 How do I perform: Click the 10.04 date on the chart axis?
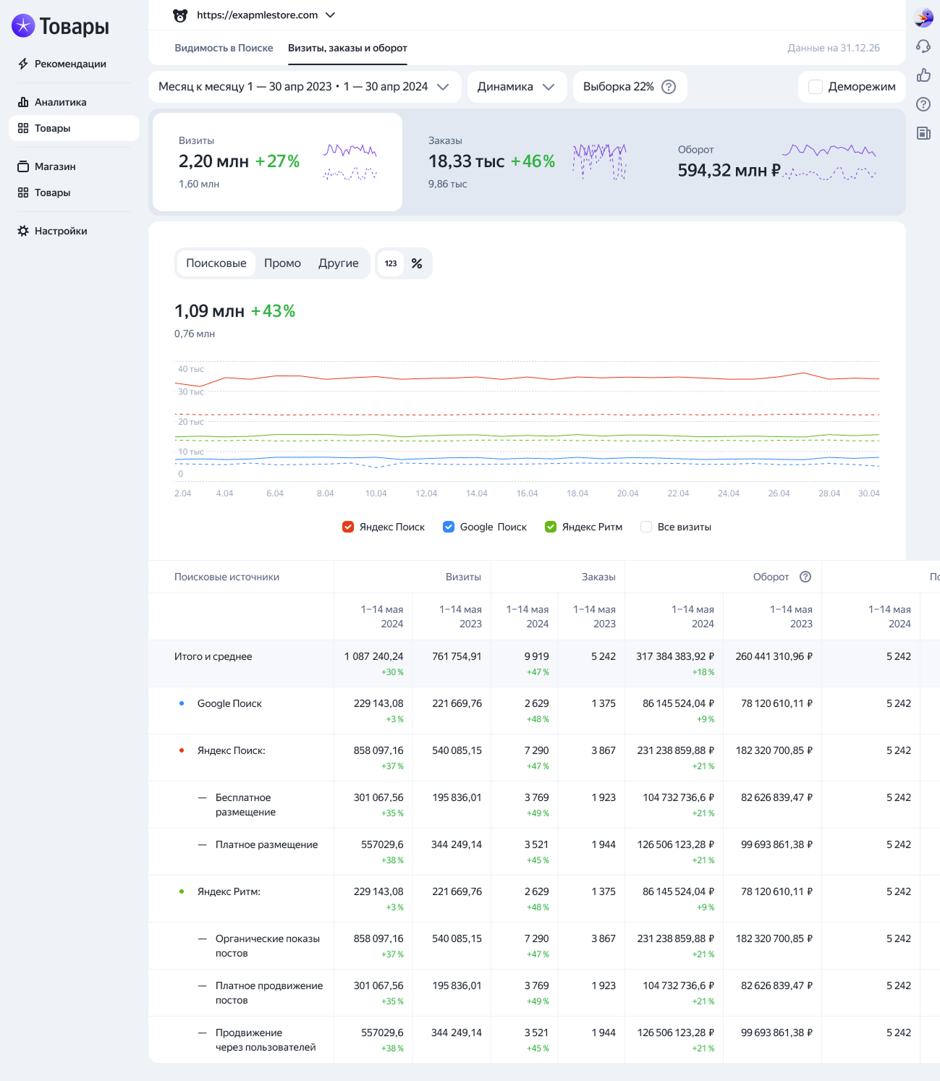click(376, 493)
